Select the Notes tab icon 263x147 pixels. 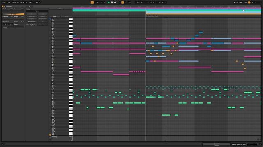(29, 7)
